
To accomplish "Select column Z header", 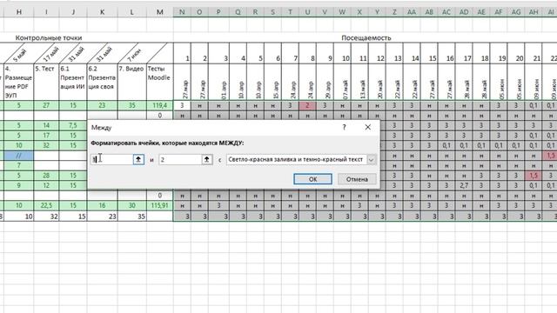I will (x=394, y=12).
